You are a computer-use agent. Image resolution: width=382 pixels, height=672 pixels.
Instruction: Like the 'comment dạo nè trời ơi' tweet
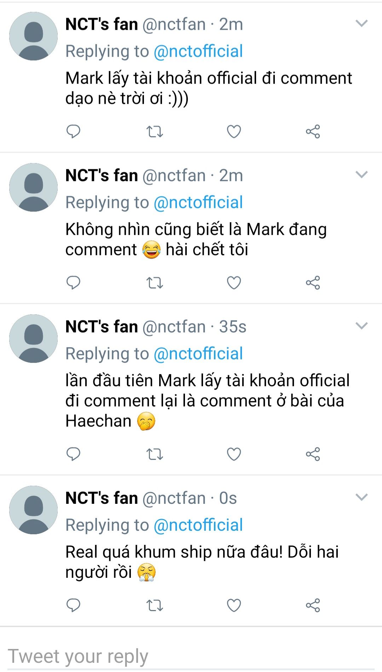coord(234,131)
